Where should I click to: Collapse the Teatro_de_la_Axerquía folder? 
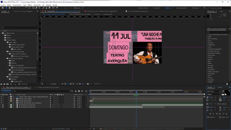point(6,58)
